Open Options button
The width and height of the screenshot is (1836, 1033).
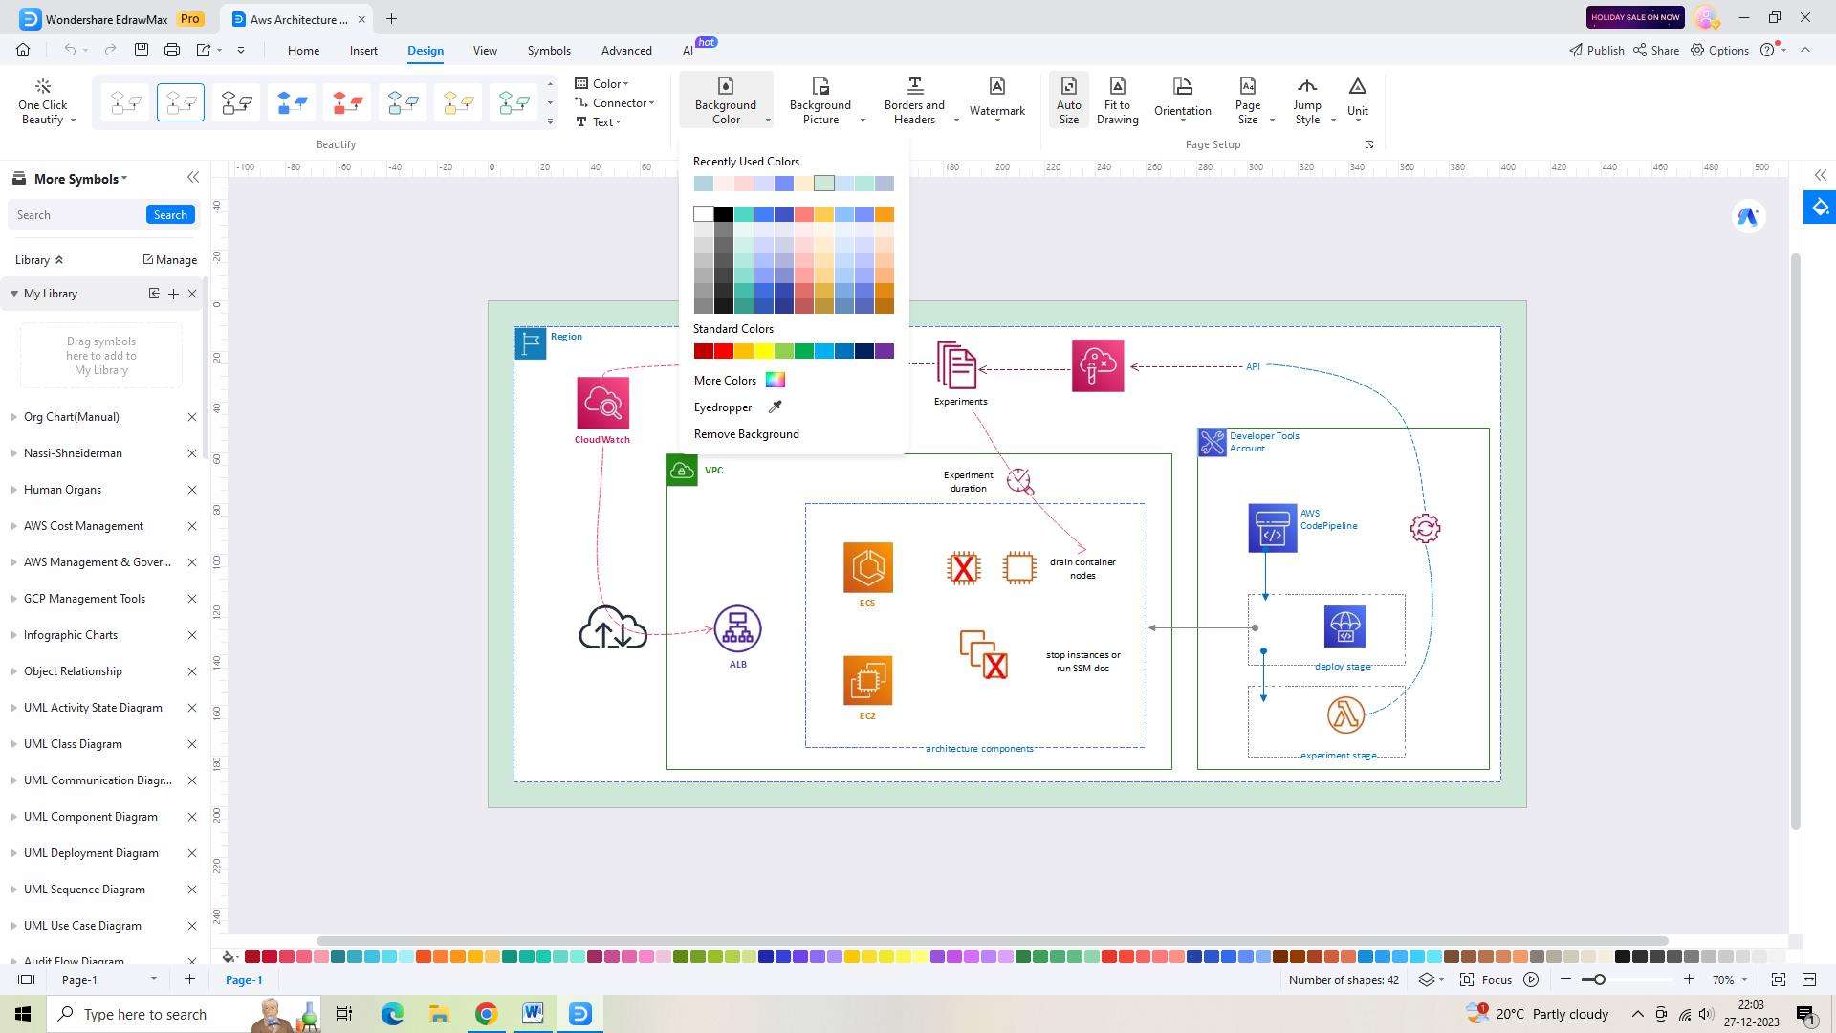(x=1719, y=51)
